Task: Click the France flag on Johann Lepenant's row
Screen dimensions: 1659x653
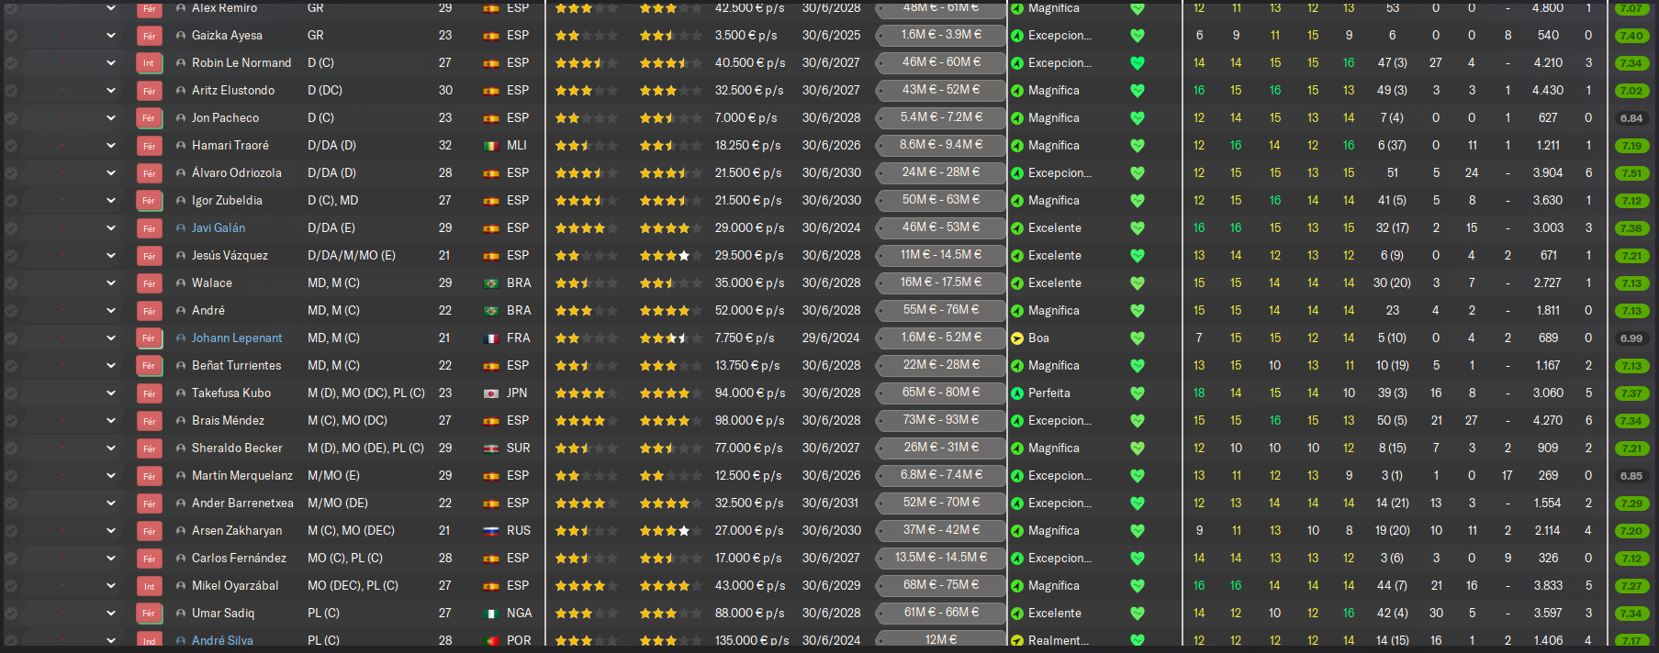Action: tap(491, 338)
